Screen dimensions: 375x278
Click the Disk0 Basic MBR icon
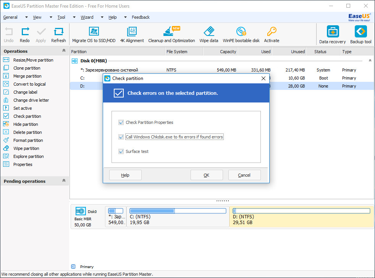tap(81, 211)
